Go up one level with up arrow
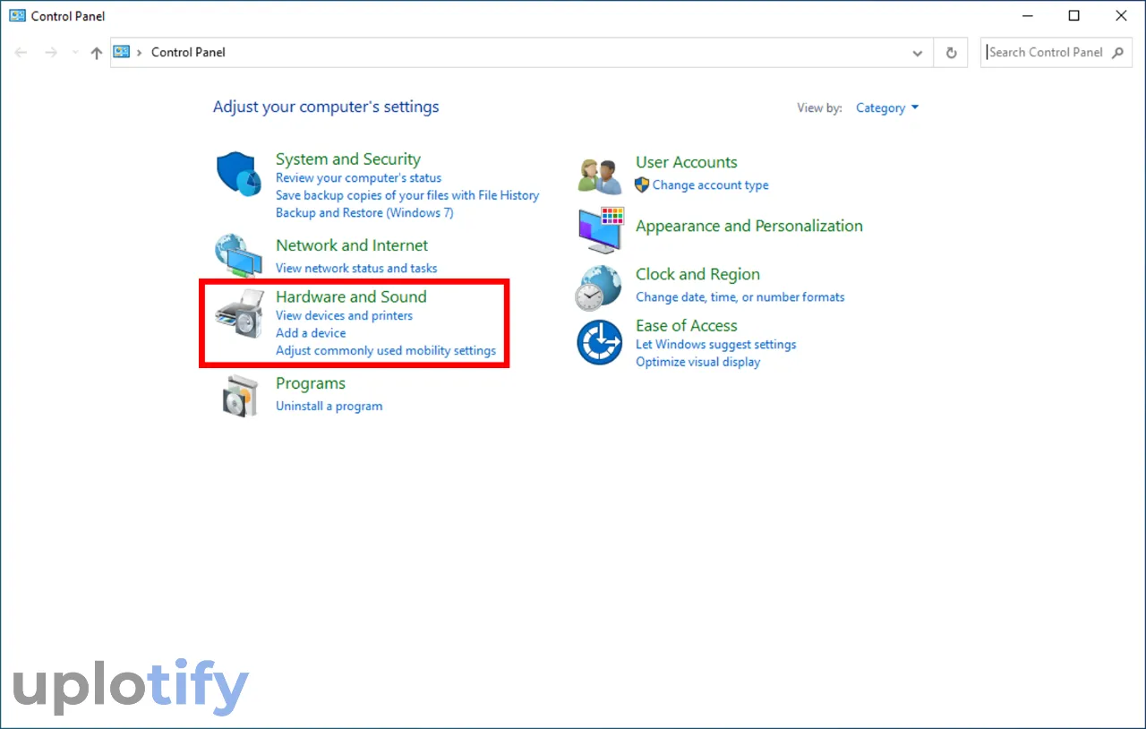Screen dimensions: 1146x729 pyautogui.click(x=97, y=53)
